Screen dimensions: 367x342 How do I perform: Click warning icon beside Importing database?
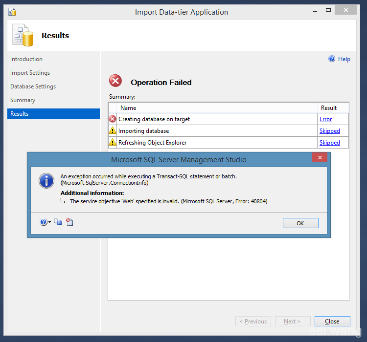pos(113,130)
